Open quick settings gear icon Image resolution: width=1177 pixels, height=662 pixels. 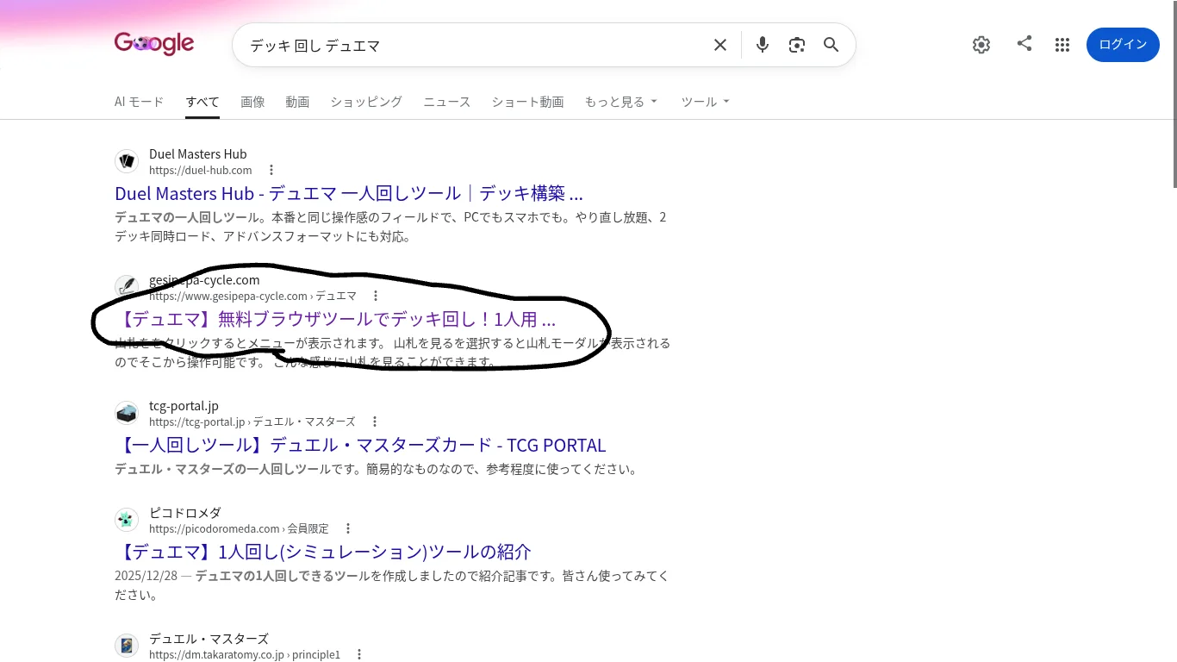click(x=981, y=45)
